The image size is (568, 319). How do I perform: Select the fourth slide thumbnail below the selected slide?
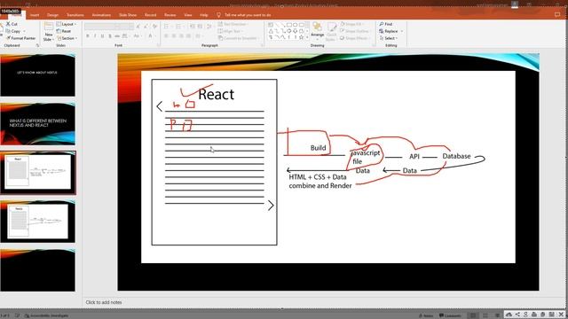(37, 221)
